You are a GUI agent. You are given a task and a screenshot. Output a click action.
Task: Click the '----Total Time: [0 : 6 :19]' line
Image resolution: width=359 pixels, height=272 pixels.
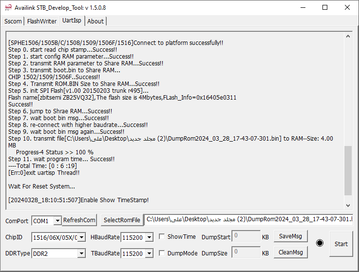[42, 166]
